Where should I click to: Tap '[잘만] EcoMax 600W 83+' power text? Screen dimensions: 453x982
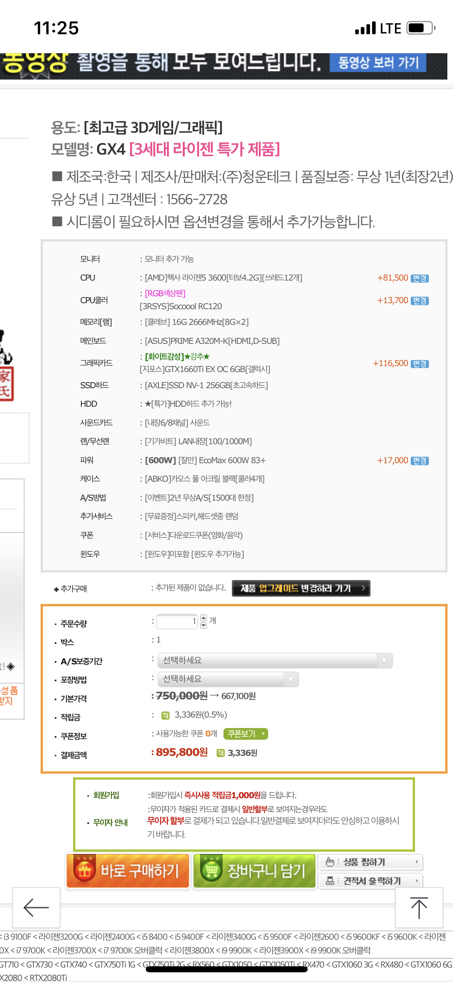pyautogui.click(x=222, y=460)
